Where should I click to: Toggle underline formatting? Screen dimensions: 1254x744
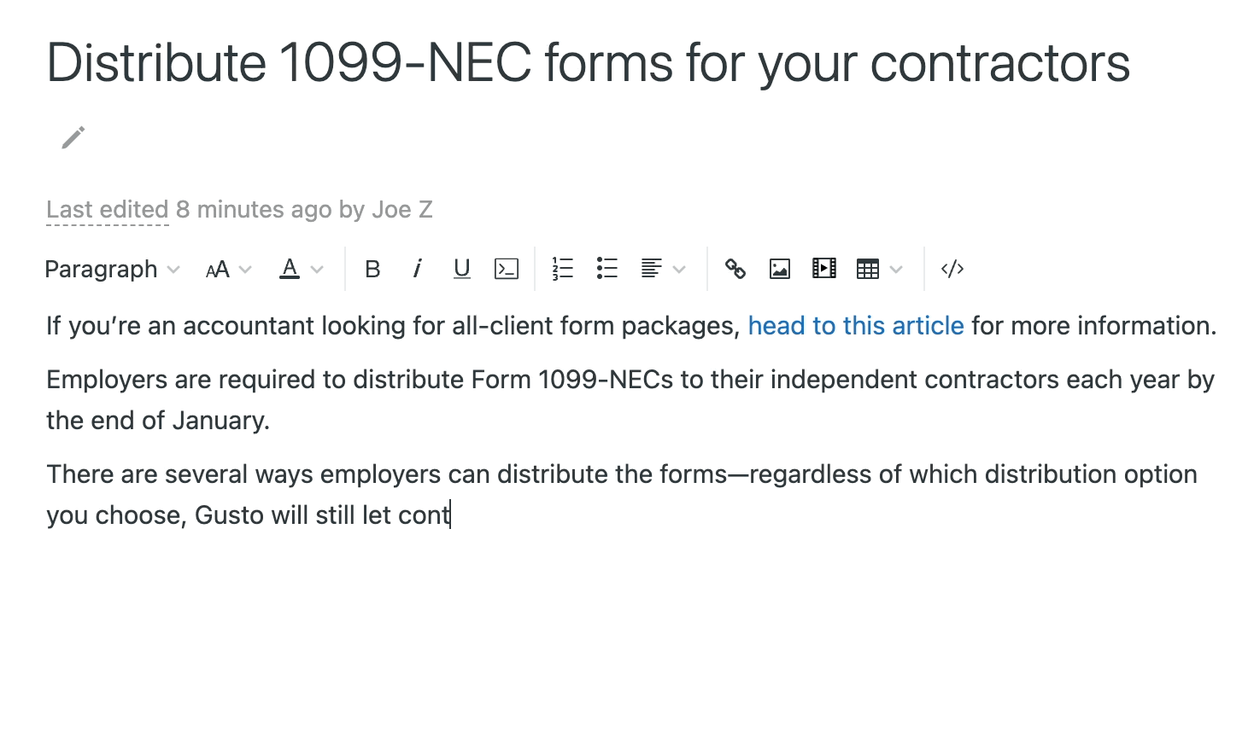pyautogui.click(x=462, y=269)
